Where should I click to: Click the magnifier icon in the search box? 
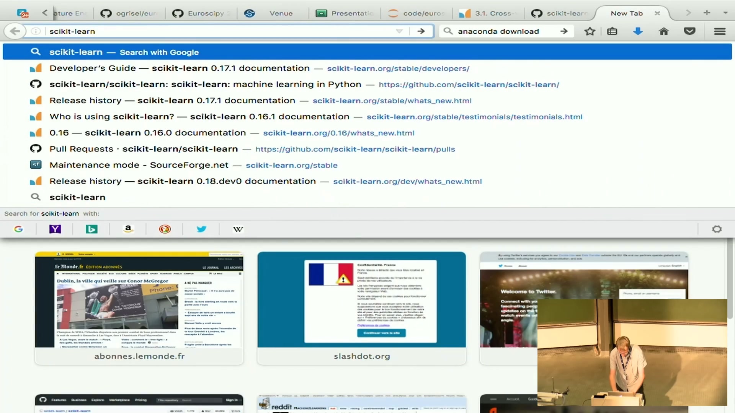448,31
